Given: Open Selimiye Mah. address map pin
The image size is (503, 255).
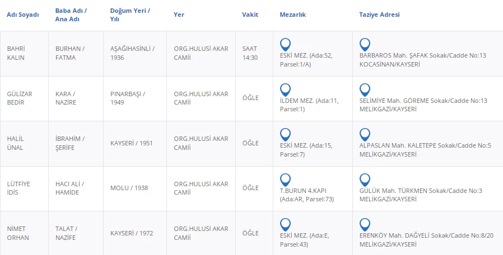Looking at the screenshot, I should 365,89.
